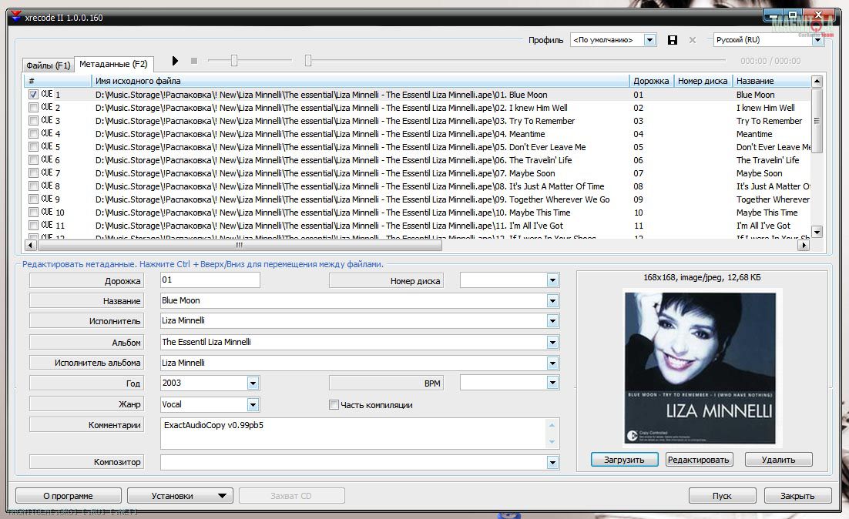849x519 pixels.
Task: Click the CUE icon of track 2
Action: point(47,108)
